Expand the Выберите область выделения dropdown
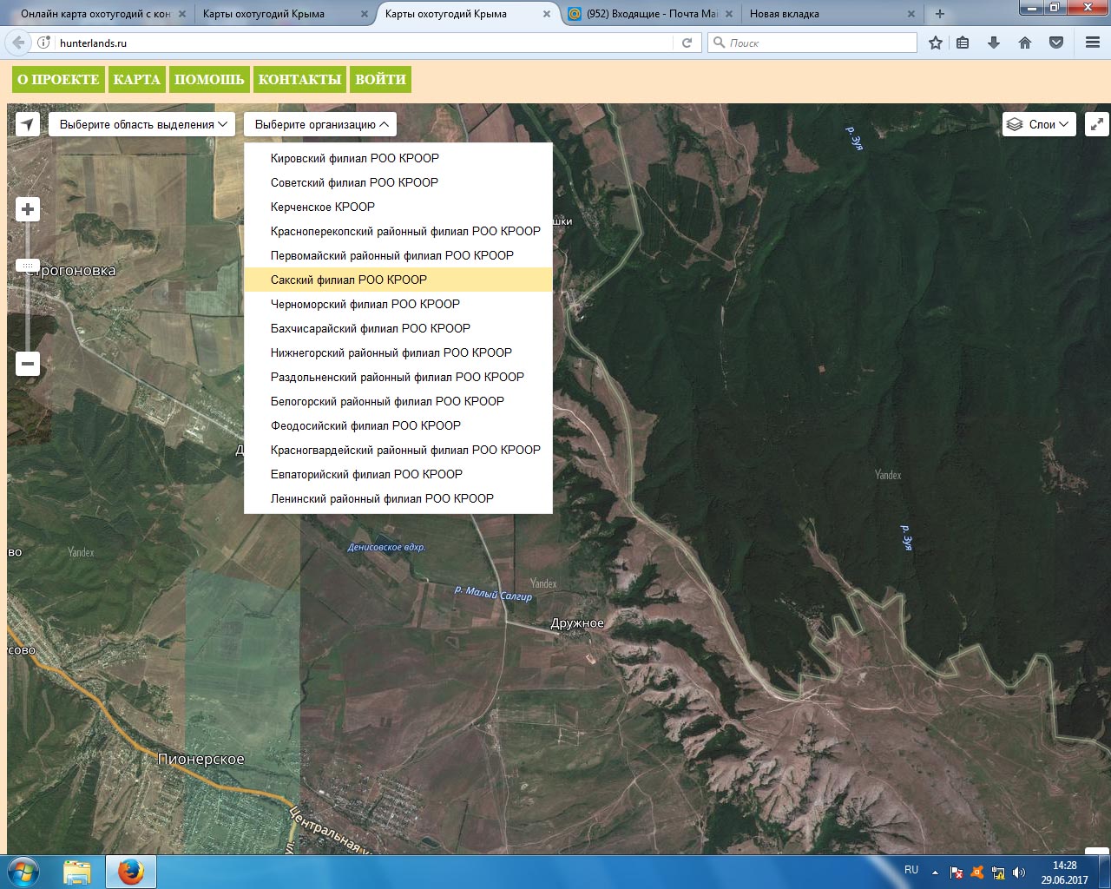The height and width of the screenshot is (889, 1111). [141, 124]
